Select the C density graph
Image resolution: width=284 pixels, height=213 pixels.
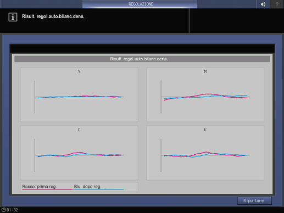79,153
